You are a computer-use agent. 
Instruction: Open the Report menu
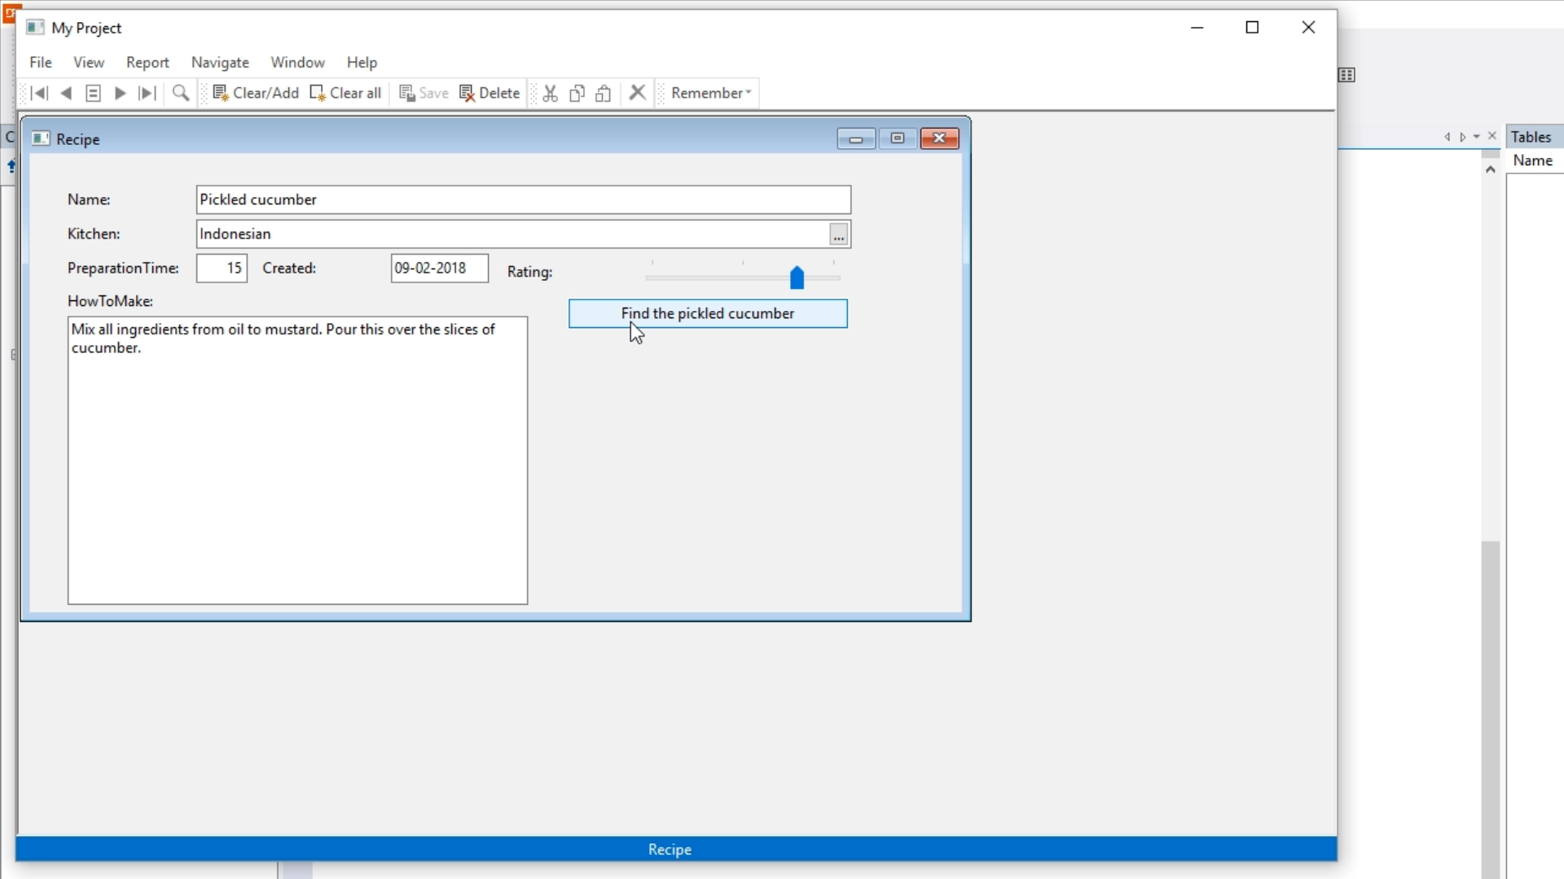coord(147,63)
